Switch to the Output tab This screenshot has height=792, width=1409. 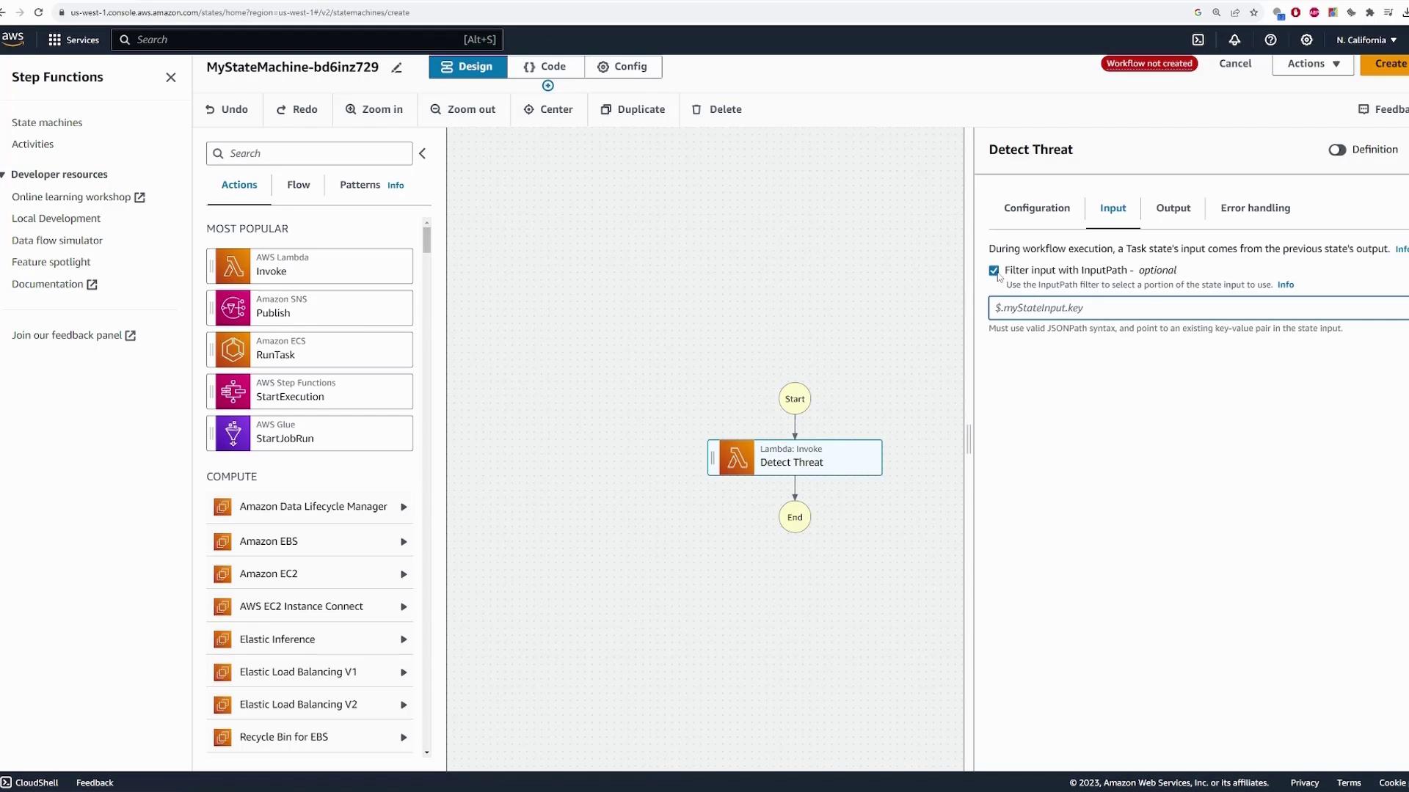[1173, 208]
